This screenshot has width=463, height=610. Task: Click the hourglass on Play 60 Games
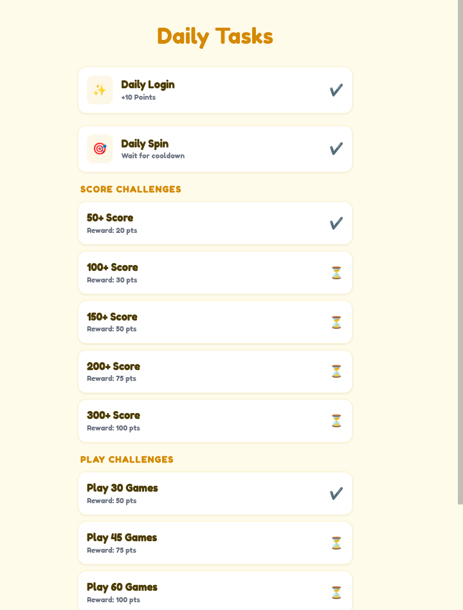(336, 593)
